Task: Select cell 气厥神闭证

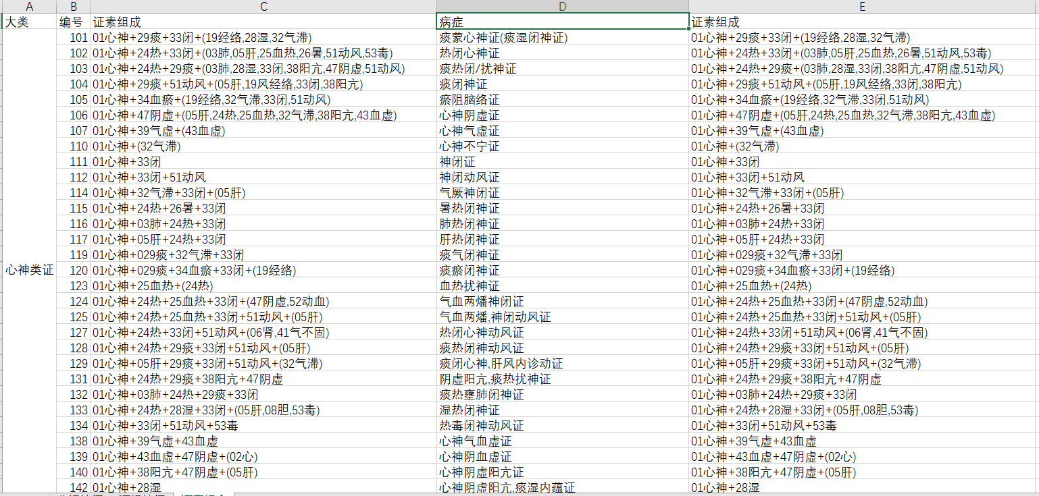Action: click(x=563, y=193)
